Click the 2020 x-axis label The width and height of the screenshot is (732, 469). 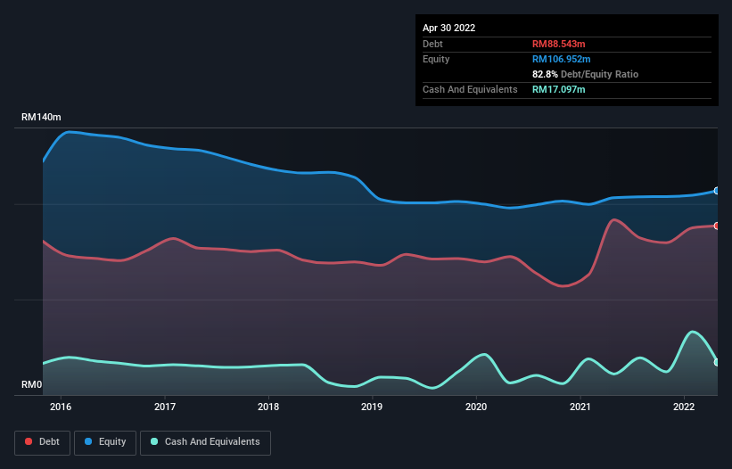[476, 407]
